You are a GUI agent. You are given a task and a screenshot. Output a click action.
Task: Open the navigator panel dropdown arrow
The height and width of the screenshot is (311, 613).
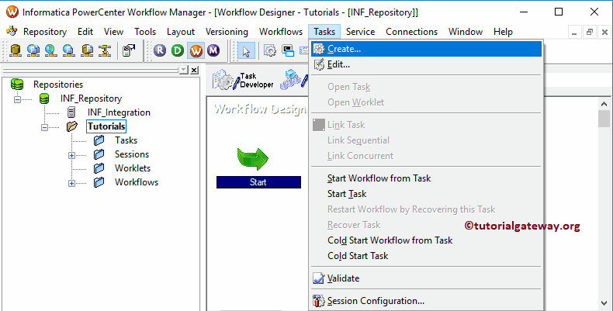184,70
